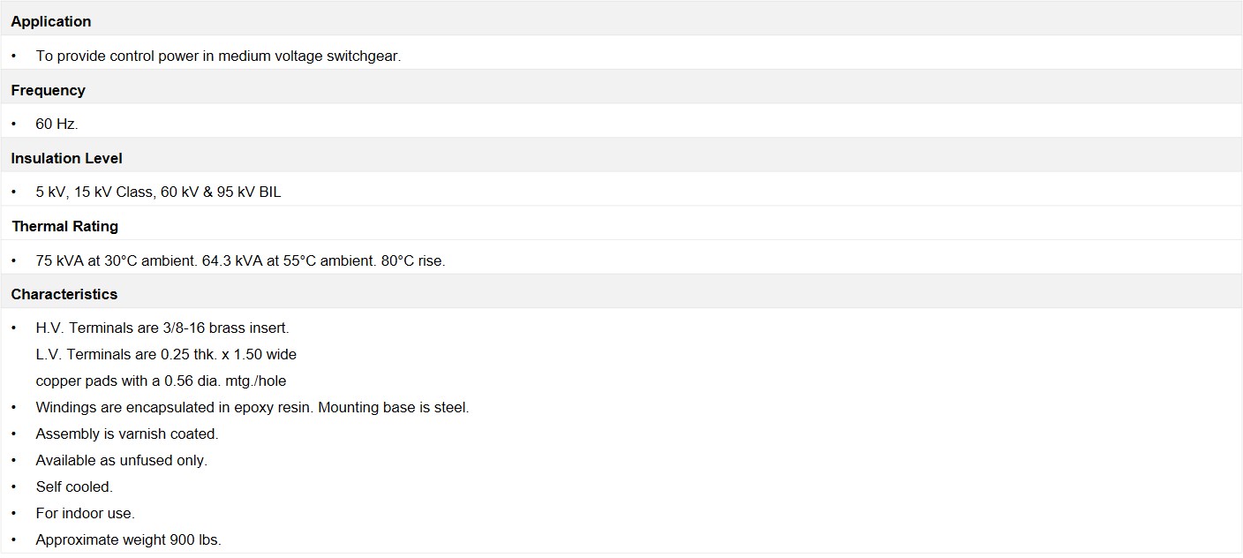Click the bullet before 60 Hz.
Screen dimensions: 1243x558
[x=14, y=124]
